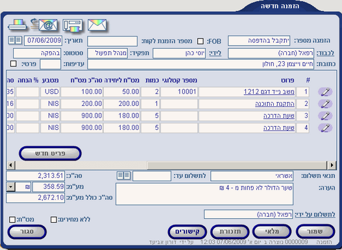The height and width of the screenshot is (250, 342).
Task: Open the currency ₪ dropdown arrow
Action: pos(10,187)
